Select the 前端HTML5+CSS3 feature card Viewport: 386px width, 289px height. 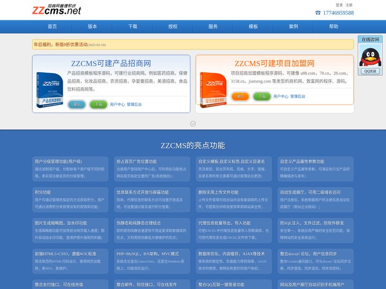coord(70,261)
